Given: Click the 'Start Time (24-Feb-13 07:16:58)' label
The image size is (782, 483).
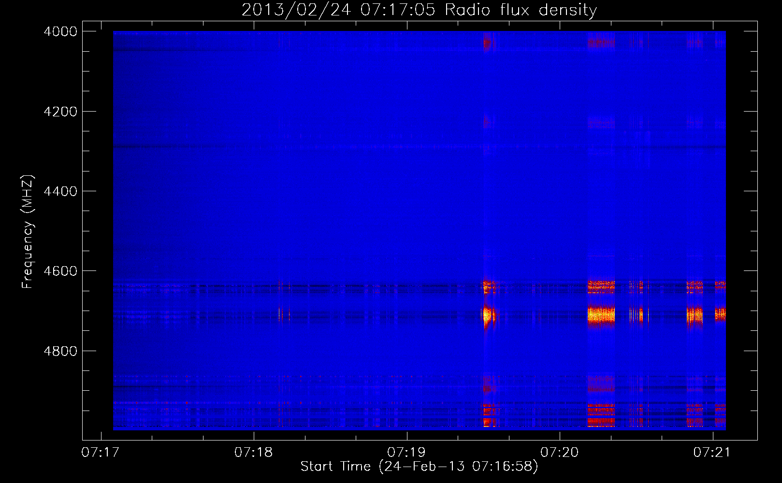Looking at the screenshot, I should 419,467.
